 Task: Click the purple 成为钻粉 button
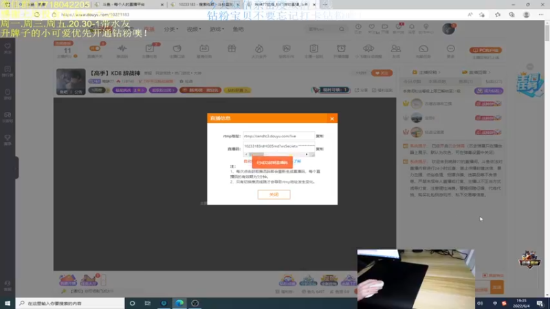489,91
